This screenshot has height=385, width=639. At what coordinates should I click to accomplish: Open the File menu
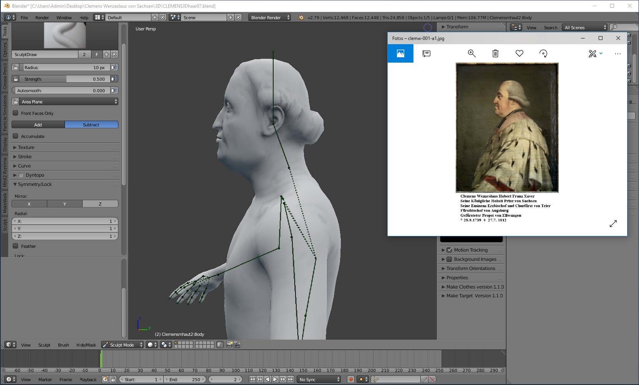24,17
